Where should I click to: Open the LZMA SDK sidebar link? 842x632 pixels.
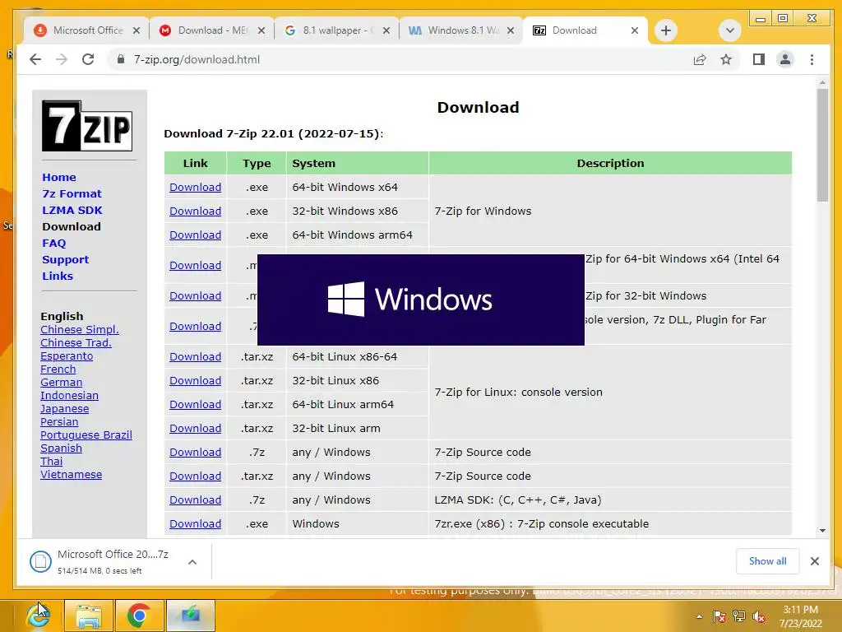72,211
